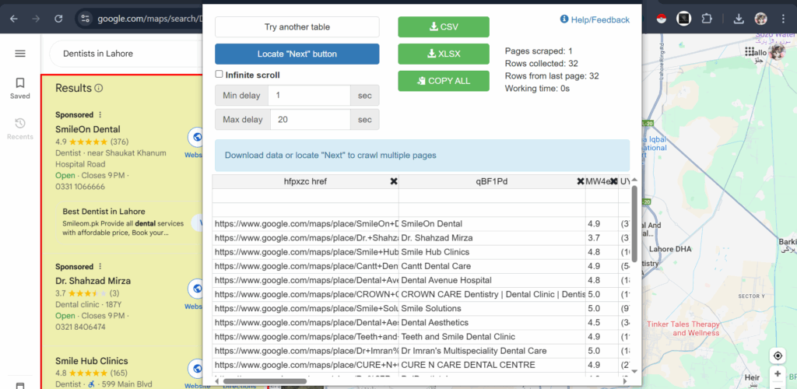Click CURE N CARE DENTAL CENTRE cell

[492, 365]
